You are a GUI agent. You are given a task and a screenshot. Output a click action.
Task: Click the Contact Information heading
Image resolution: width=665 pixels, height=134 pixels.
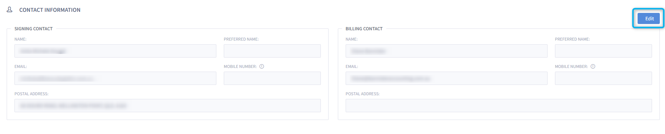coord(50,10)
